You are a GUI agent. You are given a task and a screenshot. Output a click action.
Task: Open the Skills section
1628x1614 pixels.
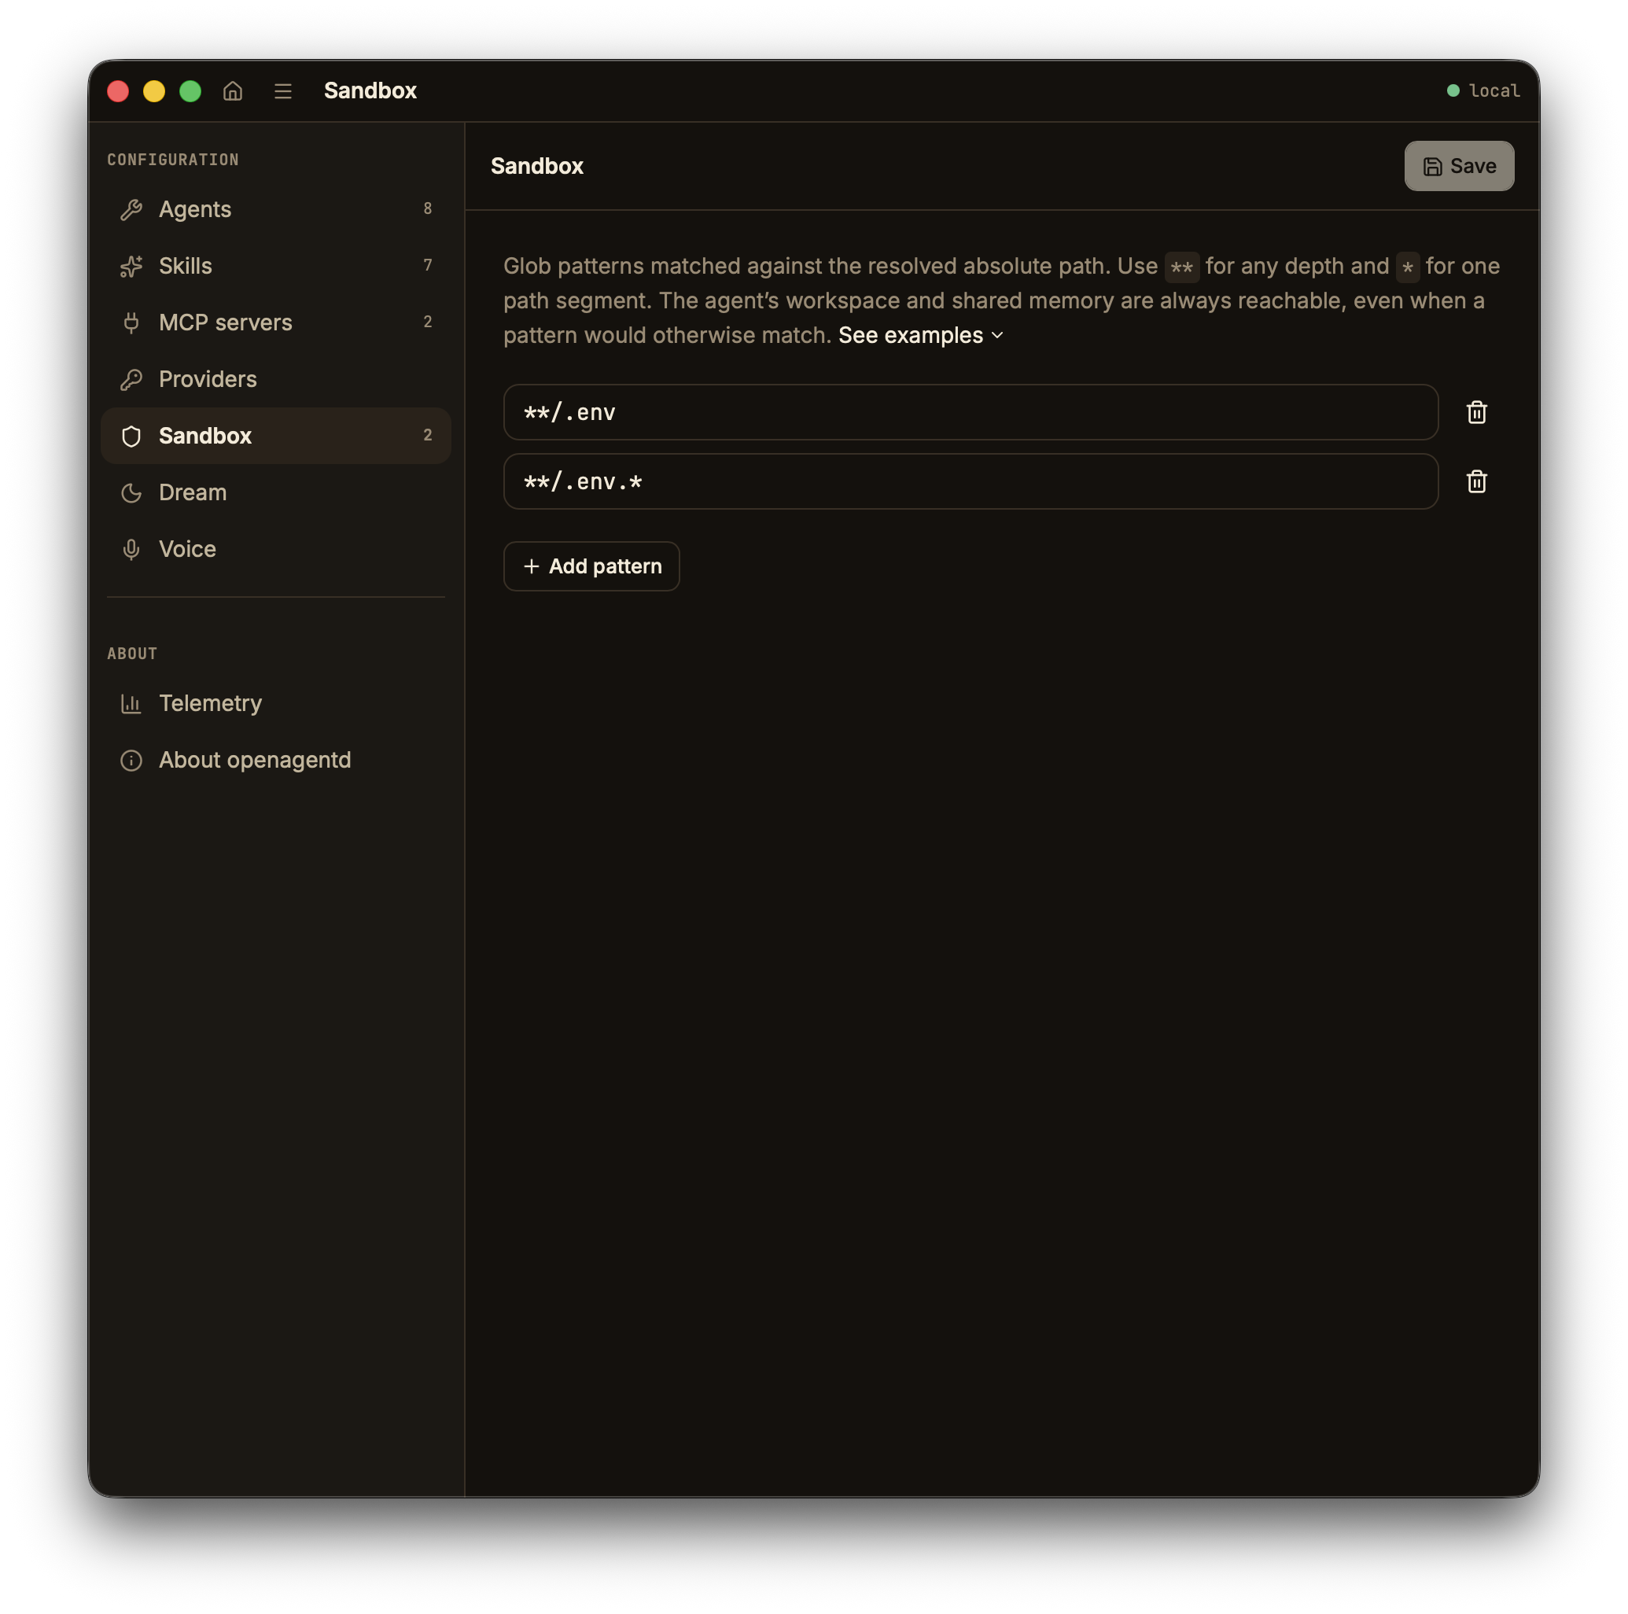click(x=275, y=266)
